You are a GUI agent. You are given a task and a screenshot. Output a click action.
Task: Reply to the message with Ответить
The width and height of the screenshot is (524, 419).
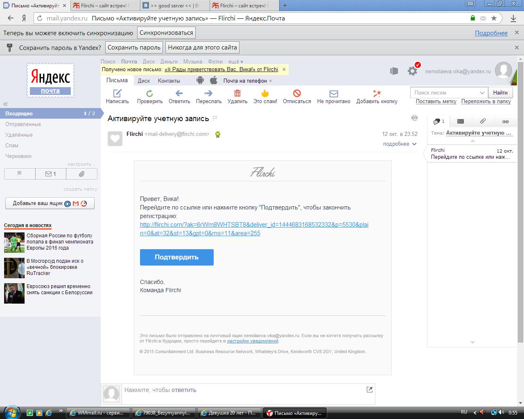click(179, 97)
